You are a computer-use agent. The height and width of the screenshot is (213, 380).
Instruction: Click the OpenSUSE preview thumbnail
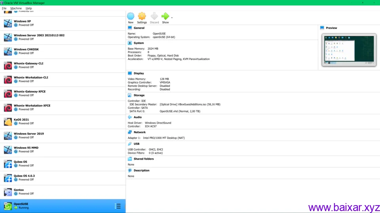349,50
